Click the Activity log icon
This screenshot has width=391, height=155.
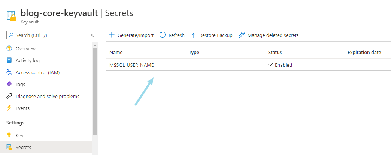(x=9, y=61)
